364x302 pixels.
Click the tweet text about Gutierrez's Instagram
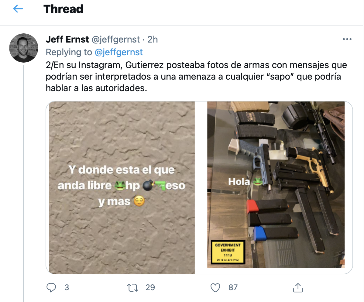coord(196,76)
